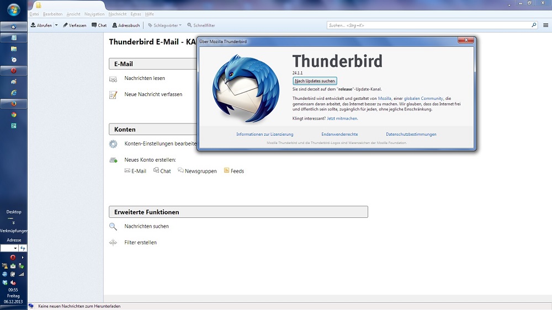
Task: Open Konten-Einstellungen bearbeiten
Action: point(160,143)
